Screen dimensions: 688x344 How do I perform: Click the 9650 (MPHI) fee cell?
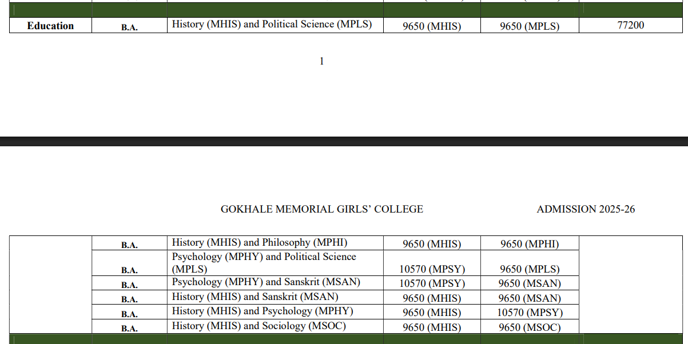click(529, 244)
